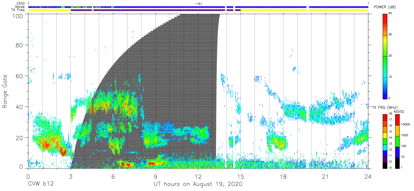Click the x-axis tick label '9'

pos(155,177)
